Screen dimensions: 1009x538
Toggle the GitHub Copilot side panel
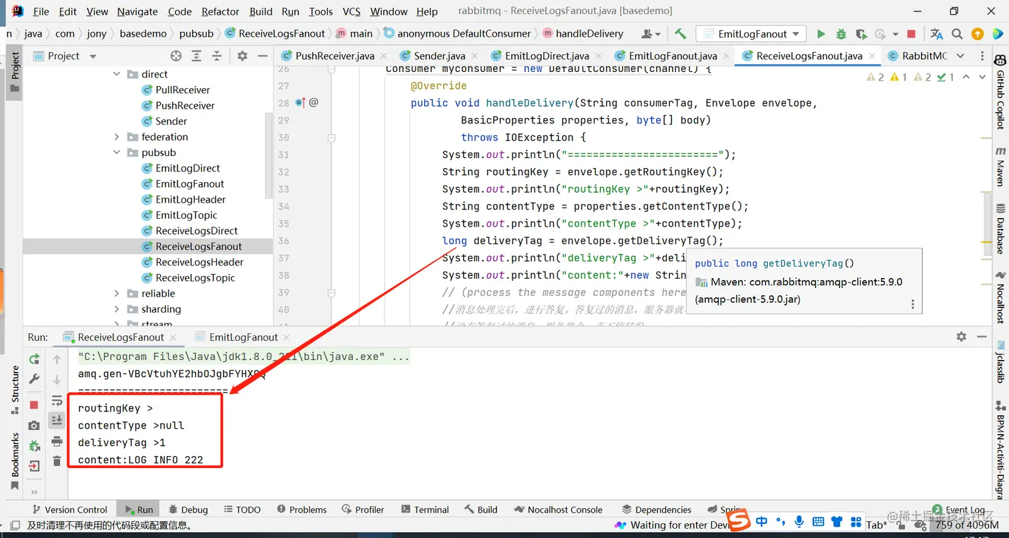1000,93
